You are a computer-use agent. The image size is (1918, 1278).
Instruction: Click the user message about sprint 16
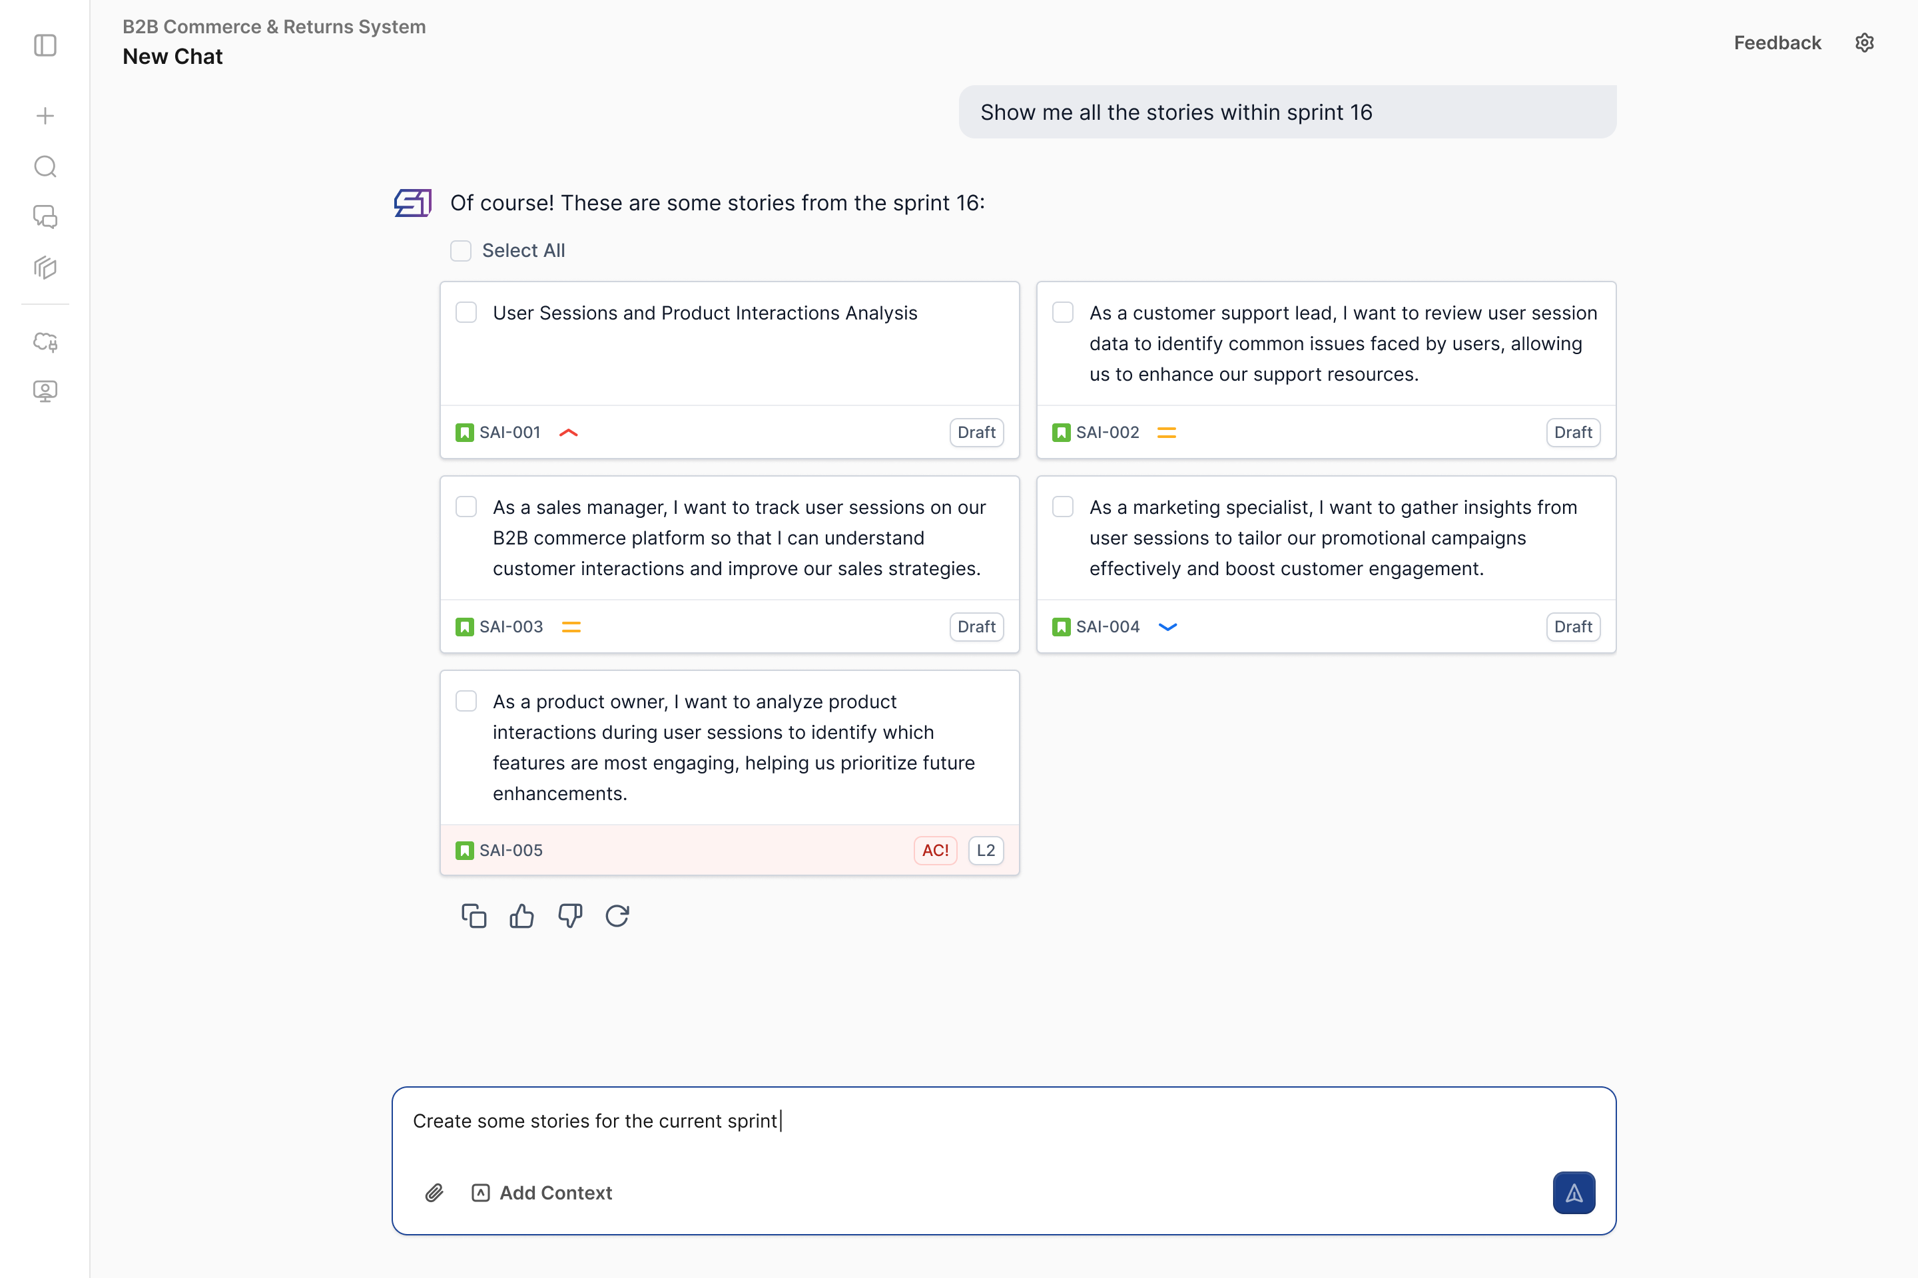pos(1287,112)
